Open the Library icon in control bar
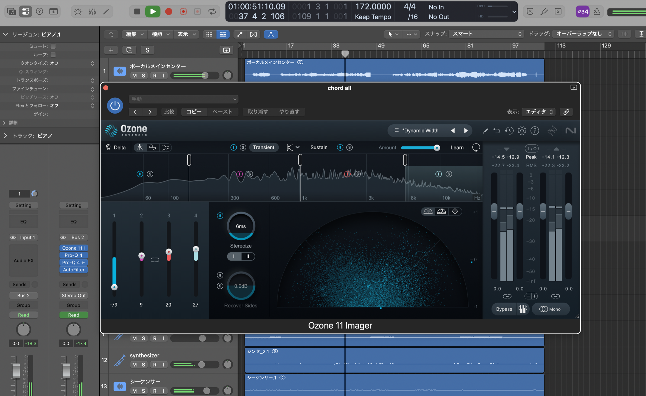This screenshot has width=646, height=396. [x=11, y=11]
